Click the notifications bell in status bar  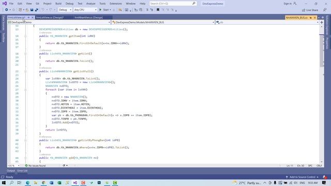324,177
